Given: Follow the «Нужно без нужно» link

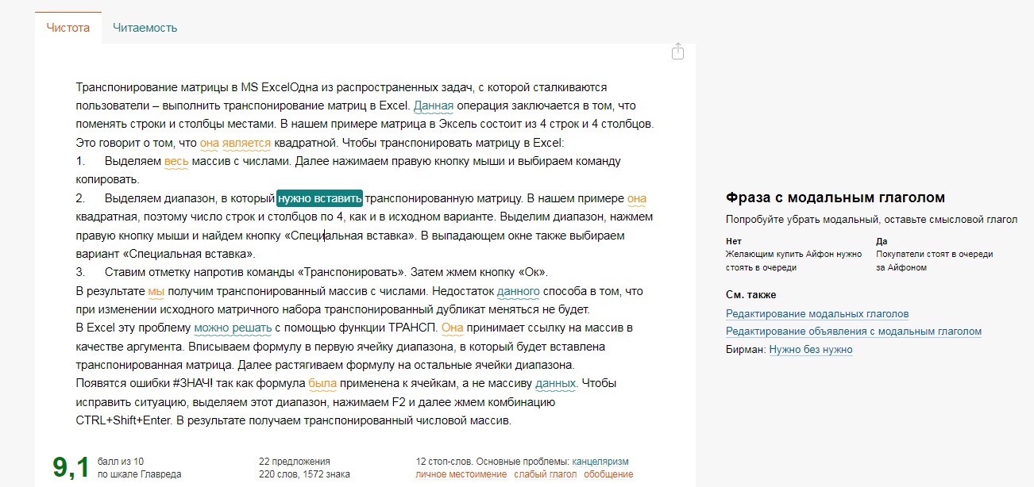Looking at the screenshot, I should 810,349.
